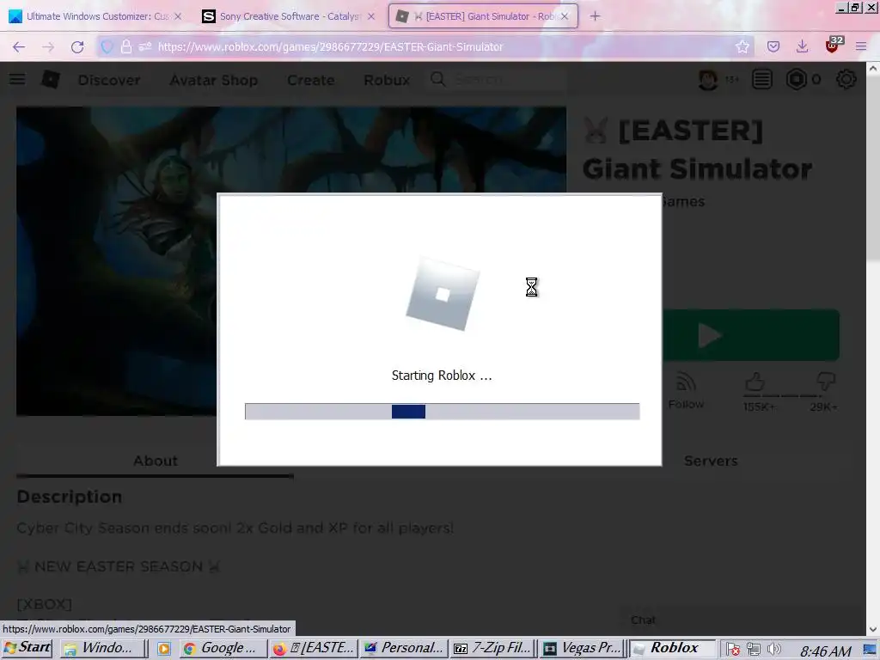Viewport: 880px width, 660px height.
Task: Go to the Create page
Action: tap(310, 80)
